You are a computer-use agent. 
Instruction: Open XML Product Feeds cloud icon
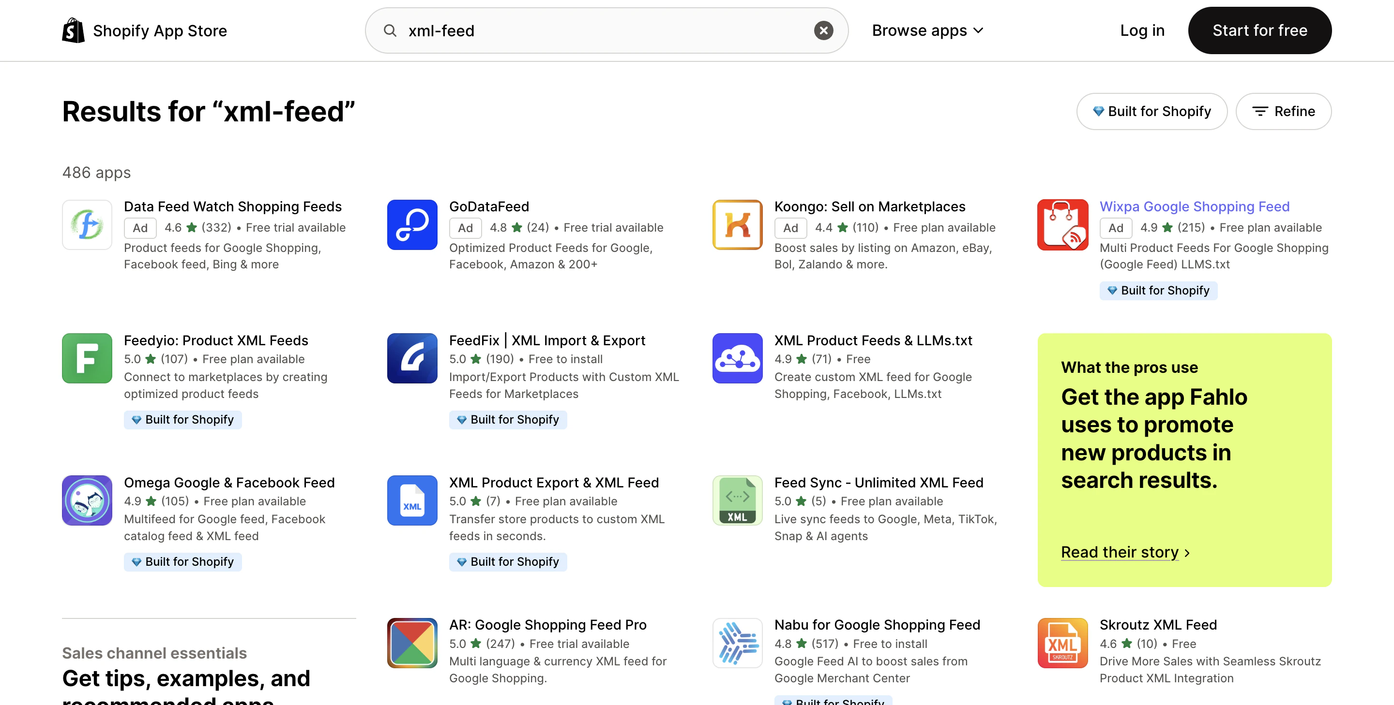[x=737, y=358]
